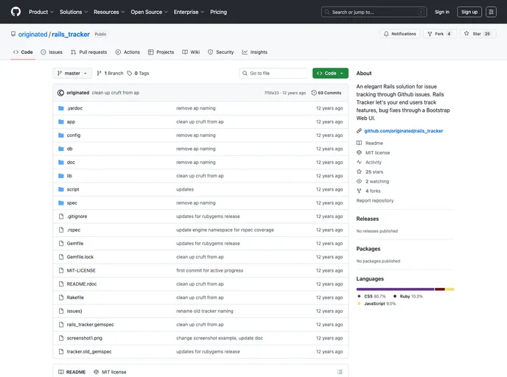This screenshot has width=507, height=377.
Task: Open commit 'first commit for active progress'
Action: click(x=209, y=270)
